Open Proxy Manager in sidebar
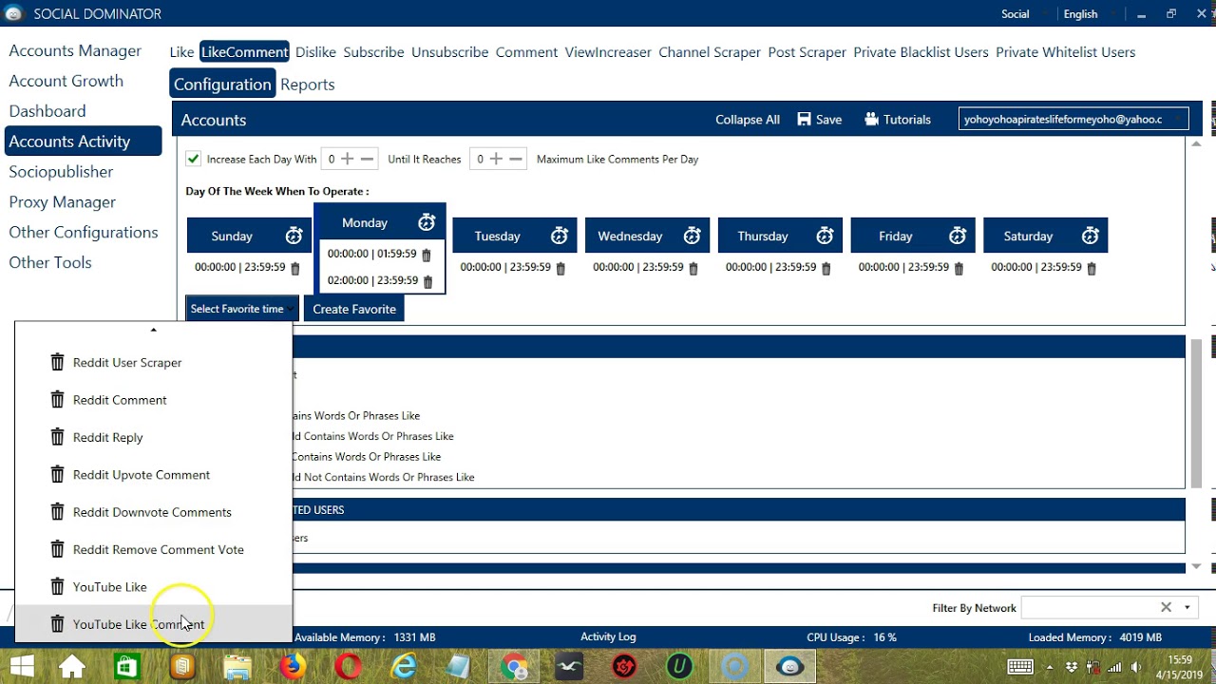This screenshot has width=1216, height=684. tap(63, 201)
